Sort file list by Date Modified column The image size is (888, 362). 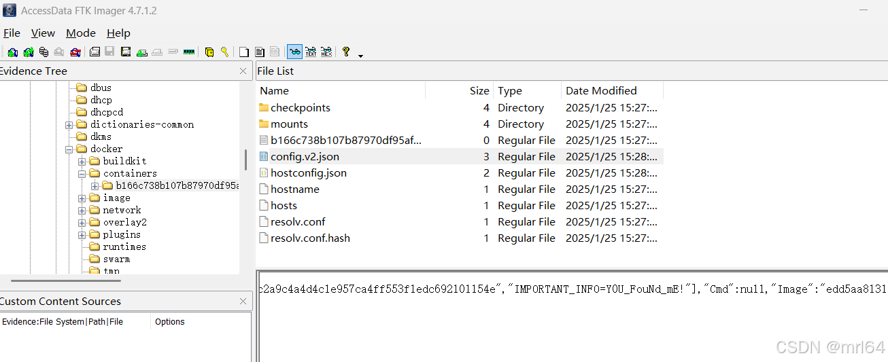pos(612,91)
